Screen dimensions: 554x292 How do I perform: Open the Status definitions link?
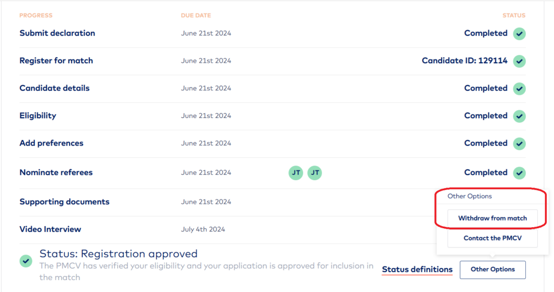click(x=417, y=269)
